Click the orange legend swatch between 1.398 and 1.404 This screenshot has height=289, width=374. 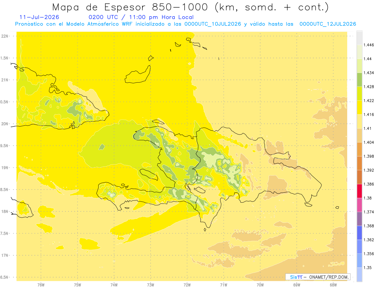click(x=359, y=149)
